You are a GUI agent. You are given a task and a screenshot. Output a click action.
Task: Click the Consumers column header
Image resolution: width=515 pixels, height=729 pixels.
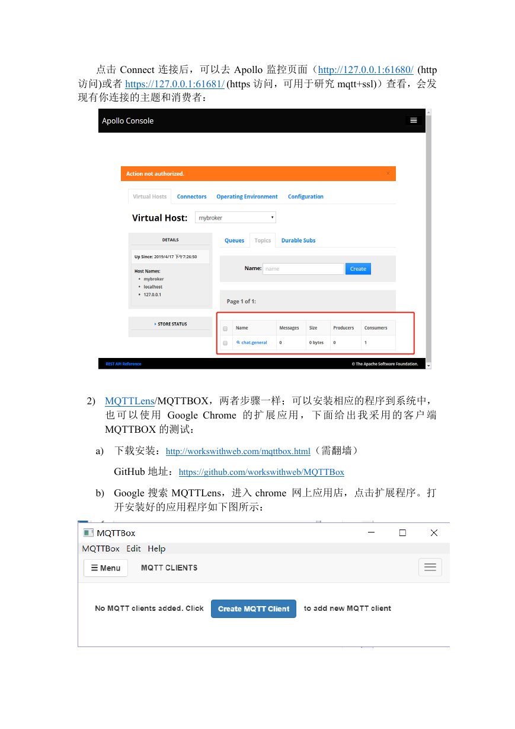376,328
